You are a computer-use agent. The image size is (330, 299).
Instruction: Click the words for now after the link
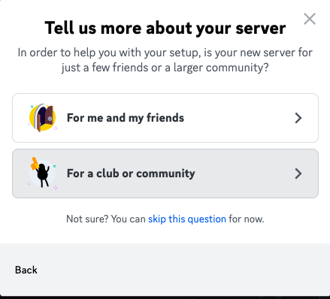(x=246, y=219)
